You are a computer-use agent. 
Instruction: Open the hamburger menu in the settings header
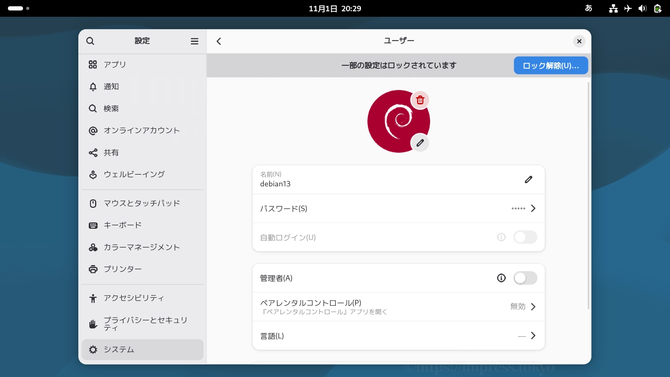pos(194,41)
